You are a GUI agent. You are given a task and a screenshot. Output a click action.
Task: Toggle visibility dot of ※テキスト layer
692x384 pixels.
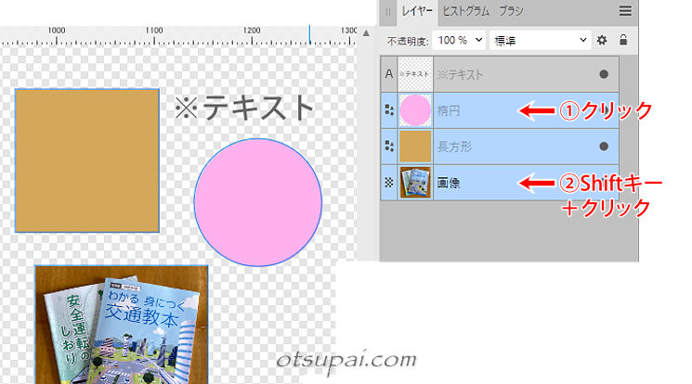click(x=604, y=74)
